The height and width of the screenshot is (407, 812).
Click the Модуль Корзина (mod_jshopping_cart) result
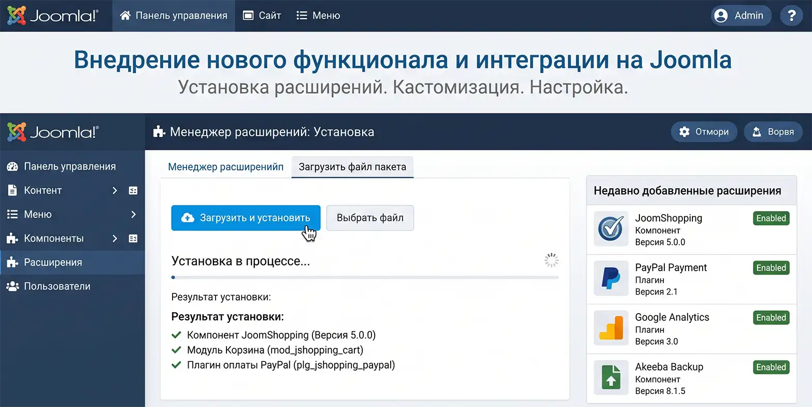pyautogui.click(x=275, y=350)
